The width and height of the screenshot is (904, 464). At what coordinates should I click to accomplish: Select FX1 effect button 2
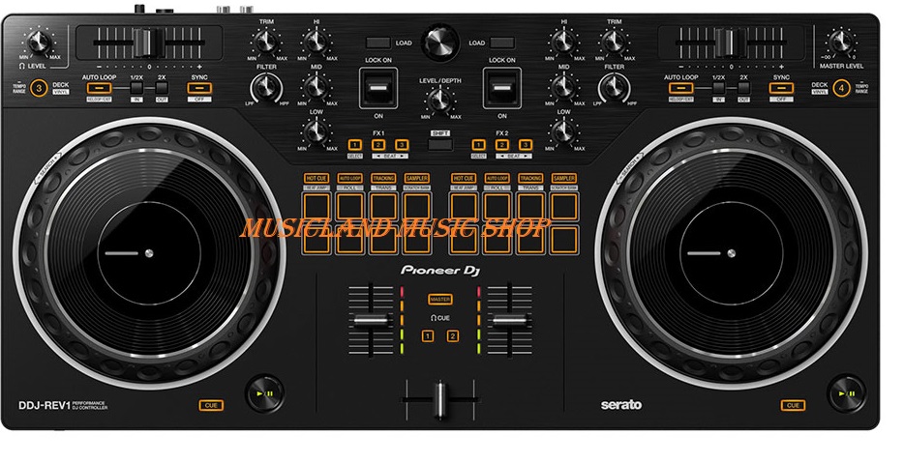point(378,145)
